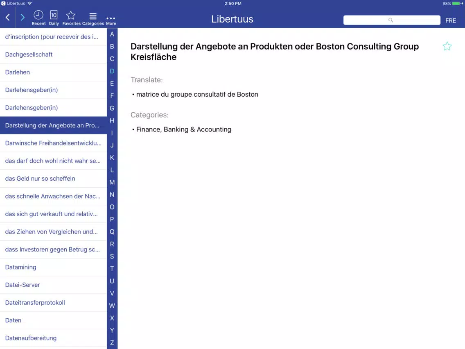Jump to letter H in the index
Screen dimensions: 465x349
112,120
